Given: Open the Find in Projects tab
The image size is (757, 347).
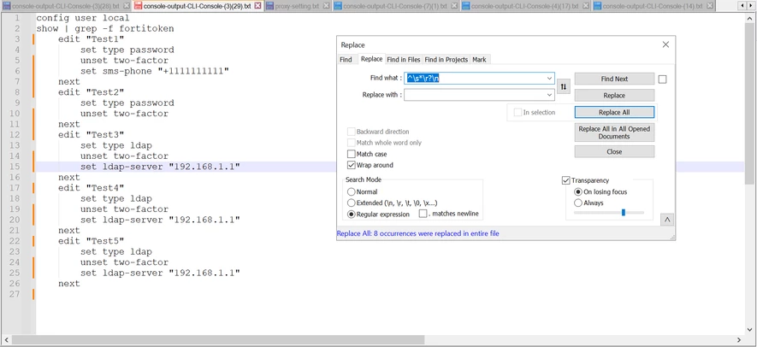Looking at the screenshot, I should 447,59.
